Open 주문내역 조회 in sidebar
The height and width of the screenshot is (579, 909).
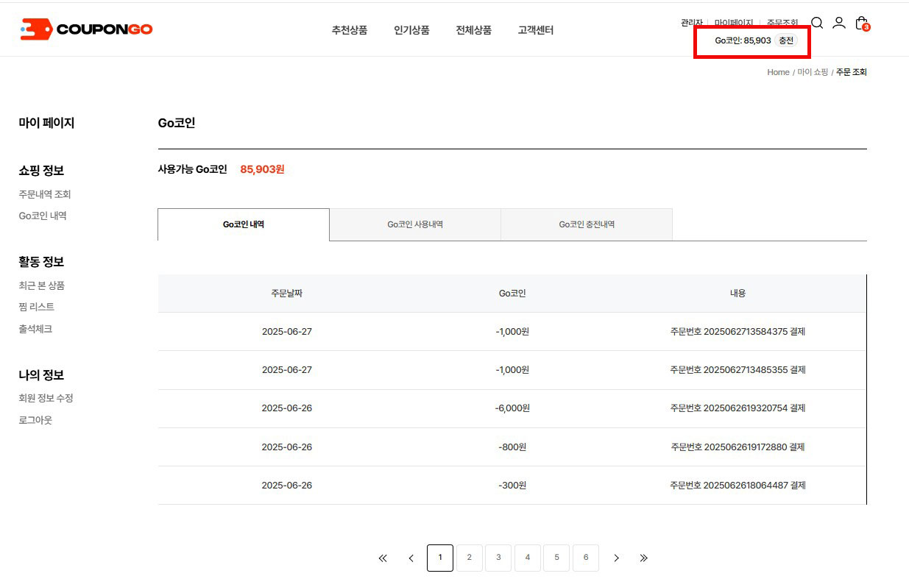click(45, 194)
